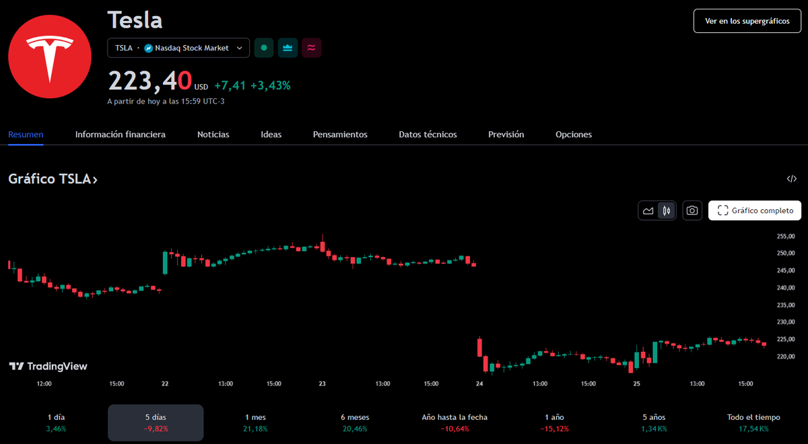Image resolution: width=808 pixels, height=444 pixels.
Task: Open the Información financiera tab
Action: 121,135
